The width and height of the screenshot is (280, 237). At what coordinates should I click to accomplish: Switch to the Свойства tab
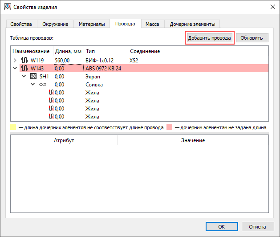[21, 24]
